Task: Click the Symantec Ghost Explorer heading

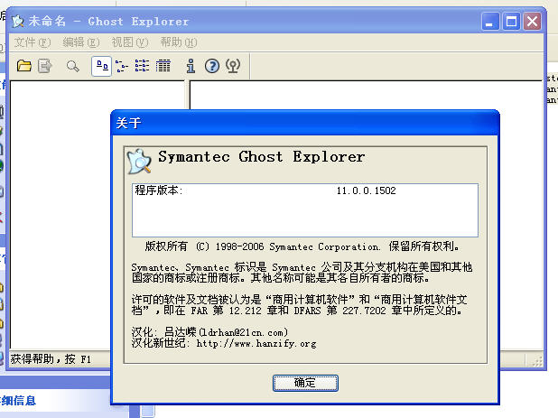Action: (x=262, y=156)
